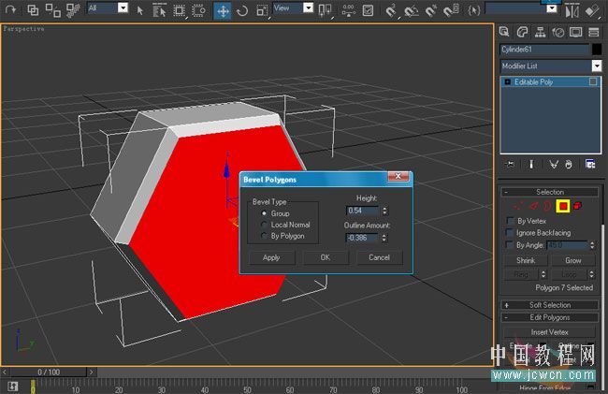Viewport: 608px width, 394px height.
Task: Click the Mirror tool icon
Action: (572, 11)
